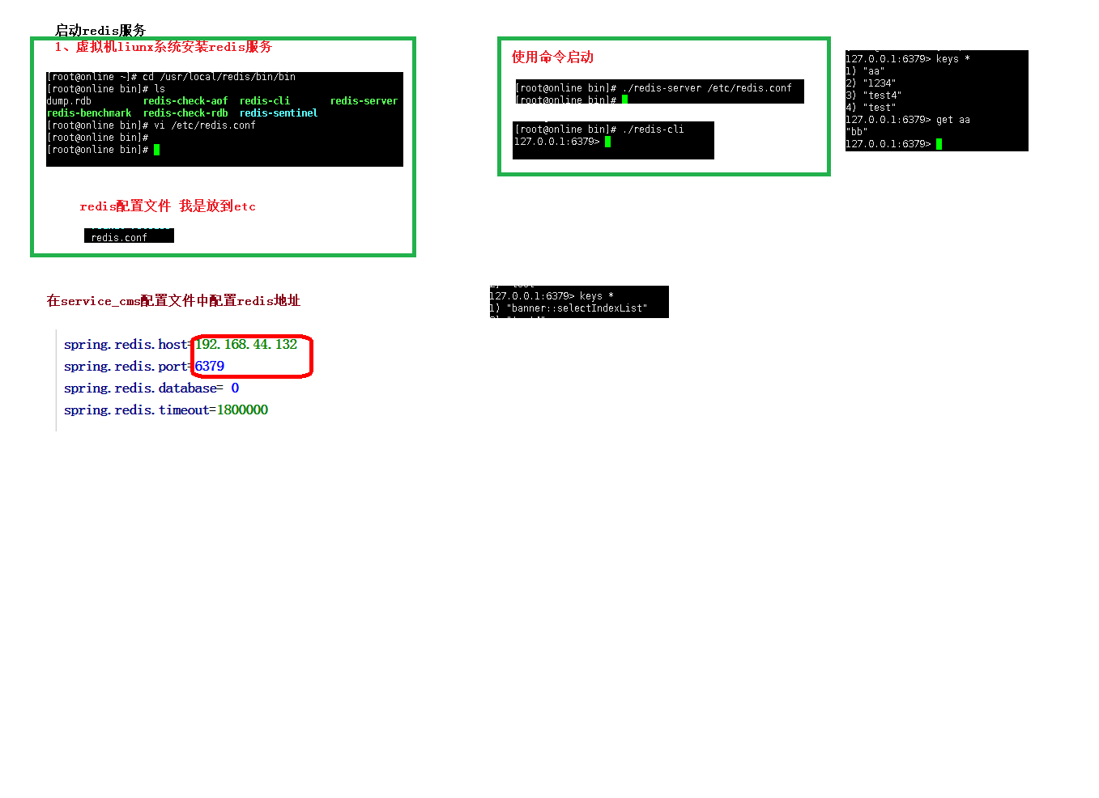The image size is (1099, 798).
Task: Click the 'spring.redis.host' property name
Action: [x=126, y=345]
